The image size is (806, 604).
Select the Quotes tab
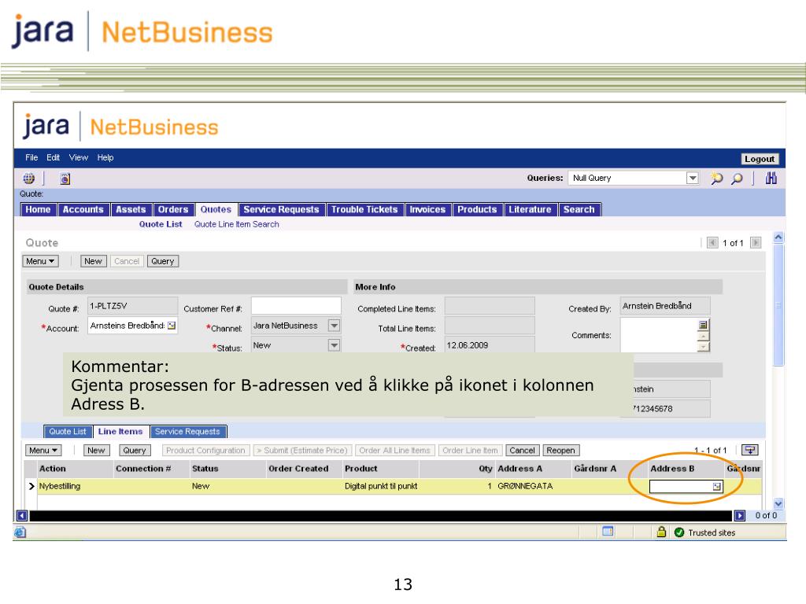[216, 209]
